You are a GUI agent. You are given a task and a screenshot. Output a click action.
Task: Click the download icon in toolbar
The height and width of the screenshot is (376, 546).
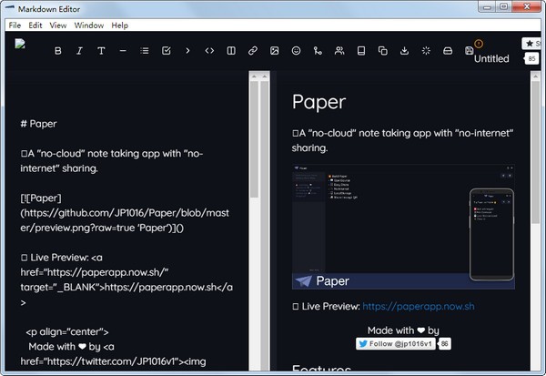[x=404, y=51]
